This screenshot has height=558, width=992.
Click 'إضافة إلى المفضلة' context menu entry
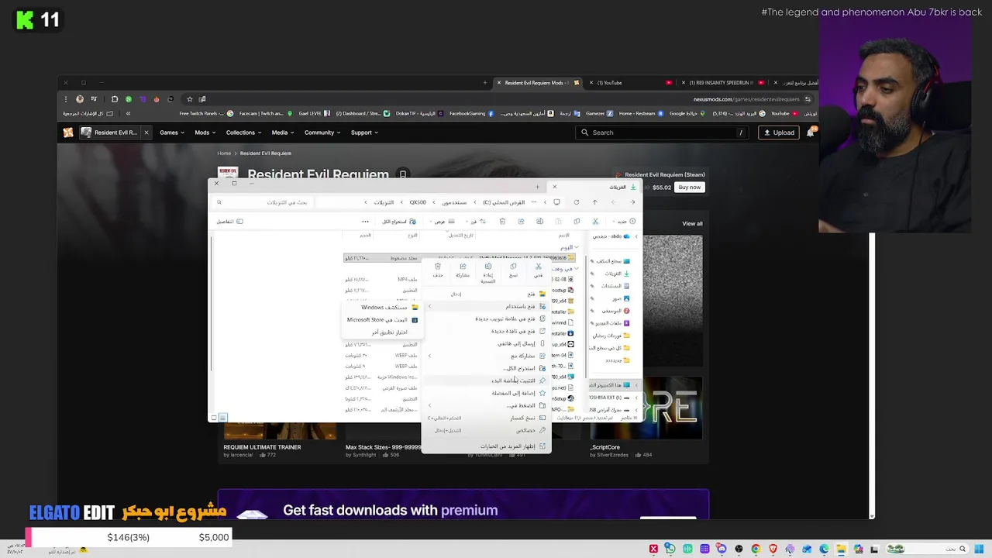tap(487, 393)
